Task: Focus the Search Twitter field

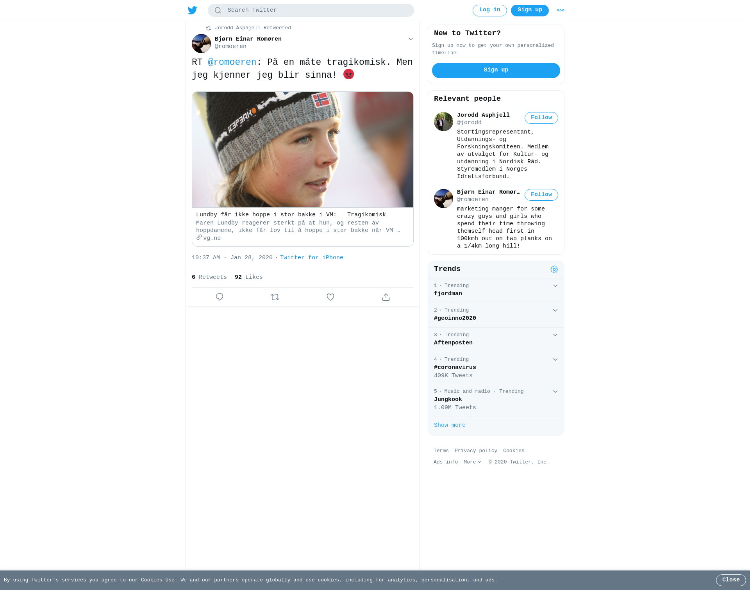Action: click(311, 11)
